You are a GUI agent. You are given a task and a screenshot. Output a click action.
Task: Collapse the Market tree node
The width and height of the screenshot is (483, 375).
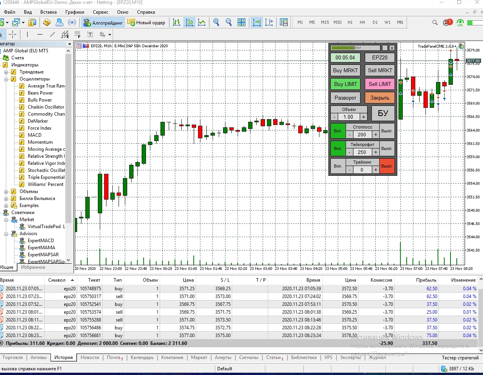tap(6, 220)
